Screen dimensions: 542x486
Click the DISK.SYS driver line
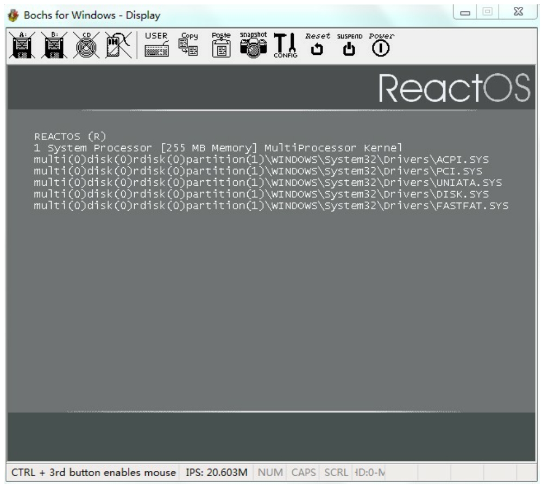pos(261,194)
